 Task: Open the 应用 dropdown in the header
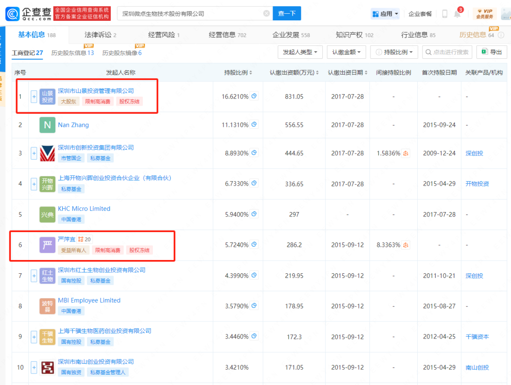coord(386,14)
